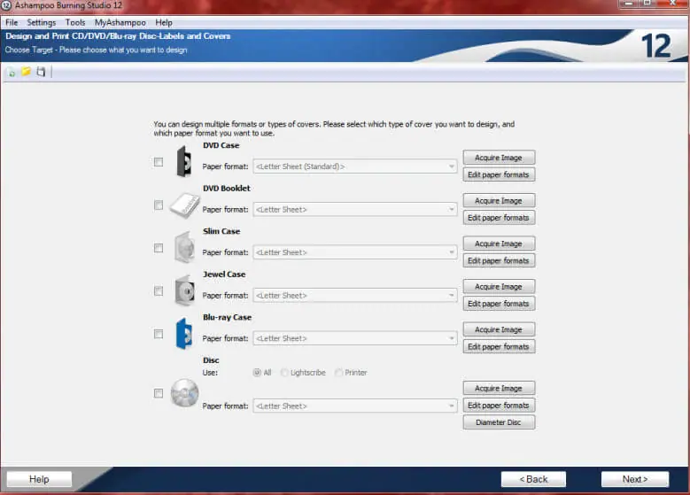This screenshot has width=690, height=495.
Task: Click Acquire Image for DVD Booklet
Action: pyautogui.click(x=499, y=201)
